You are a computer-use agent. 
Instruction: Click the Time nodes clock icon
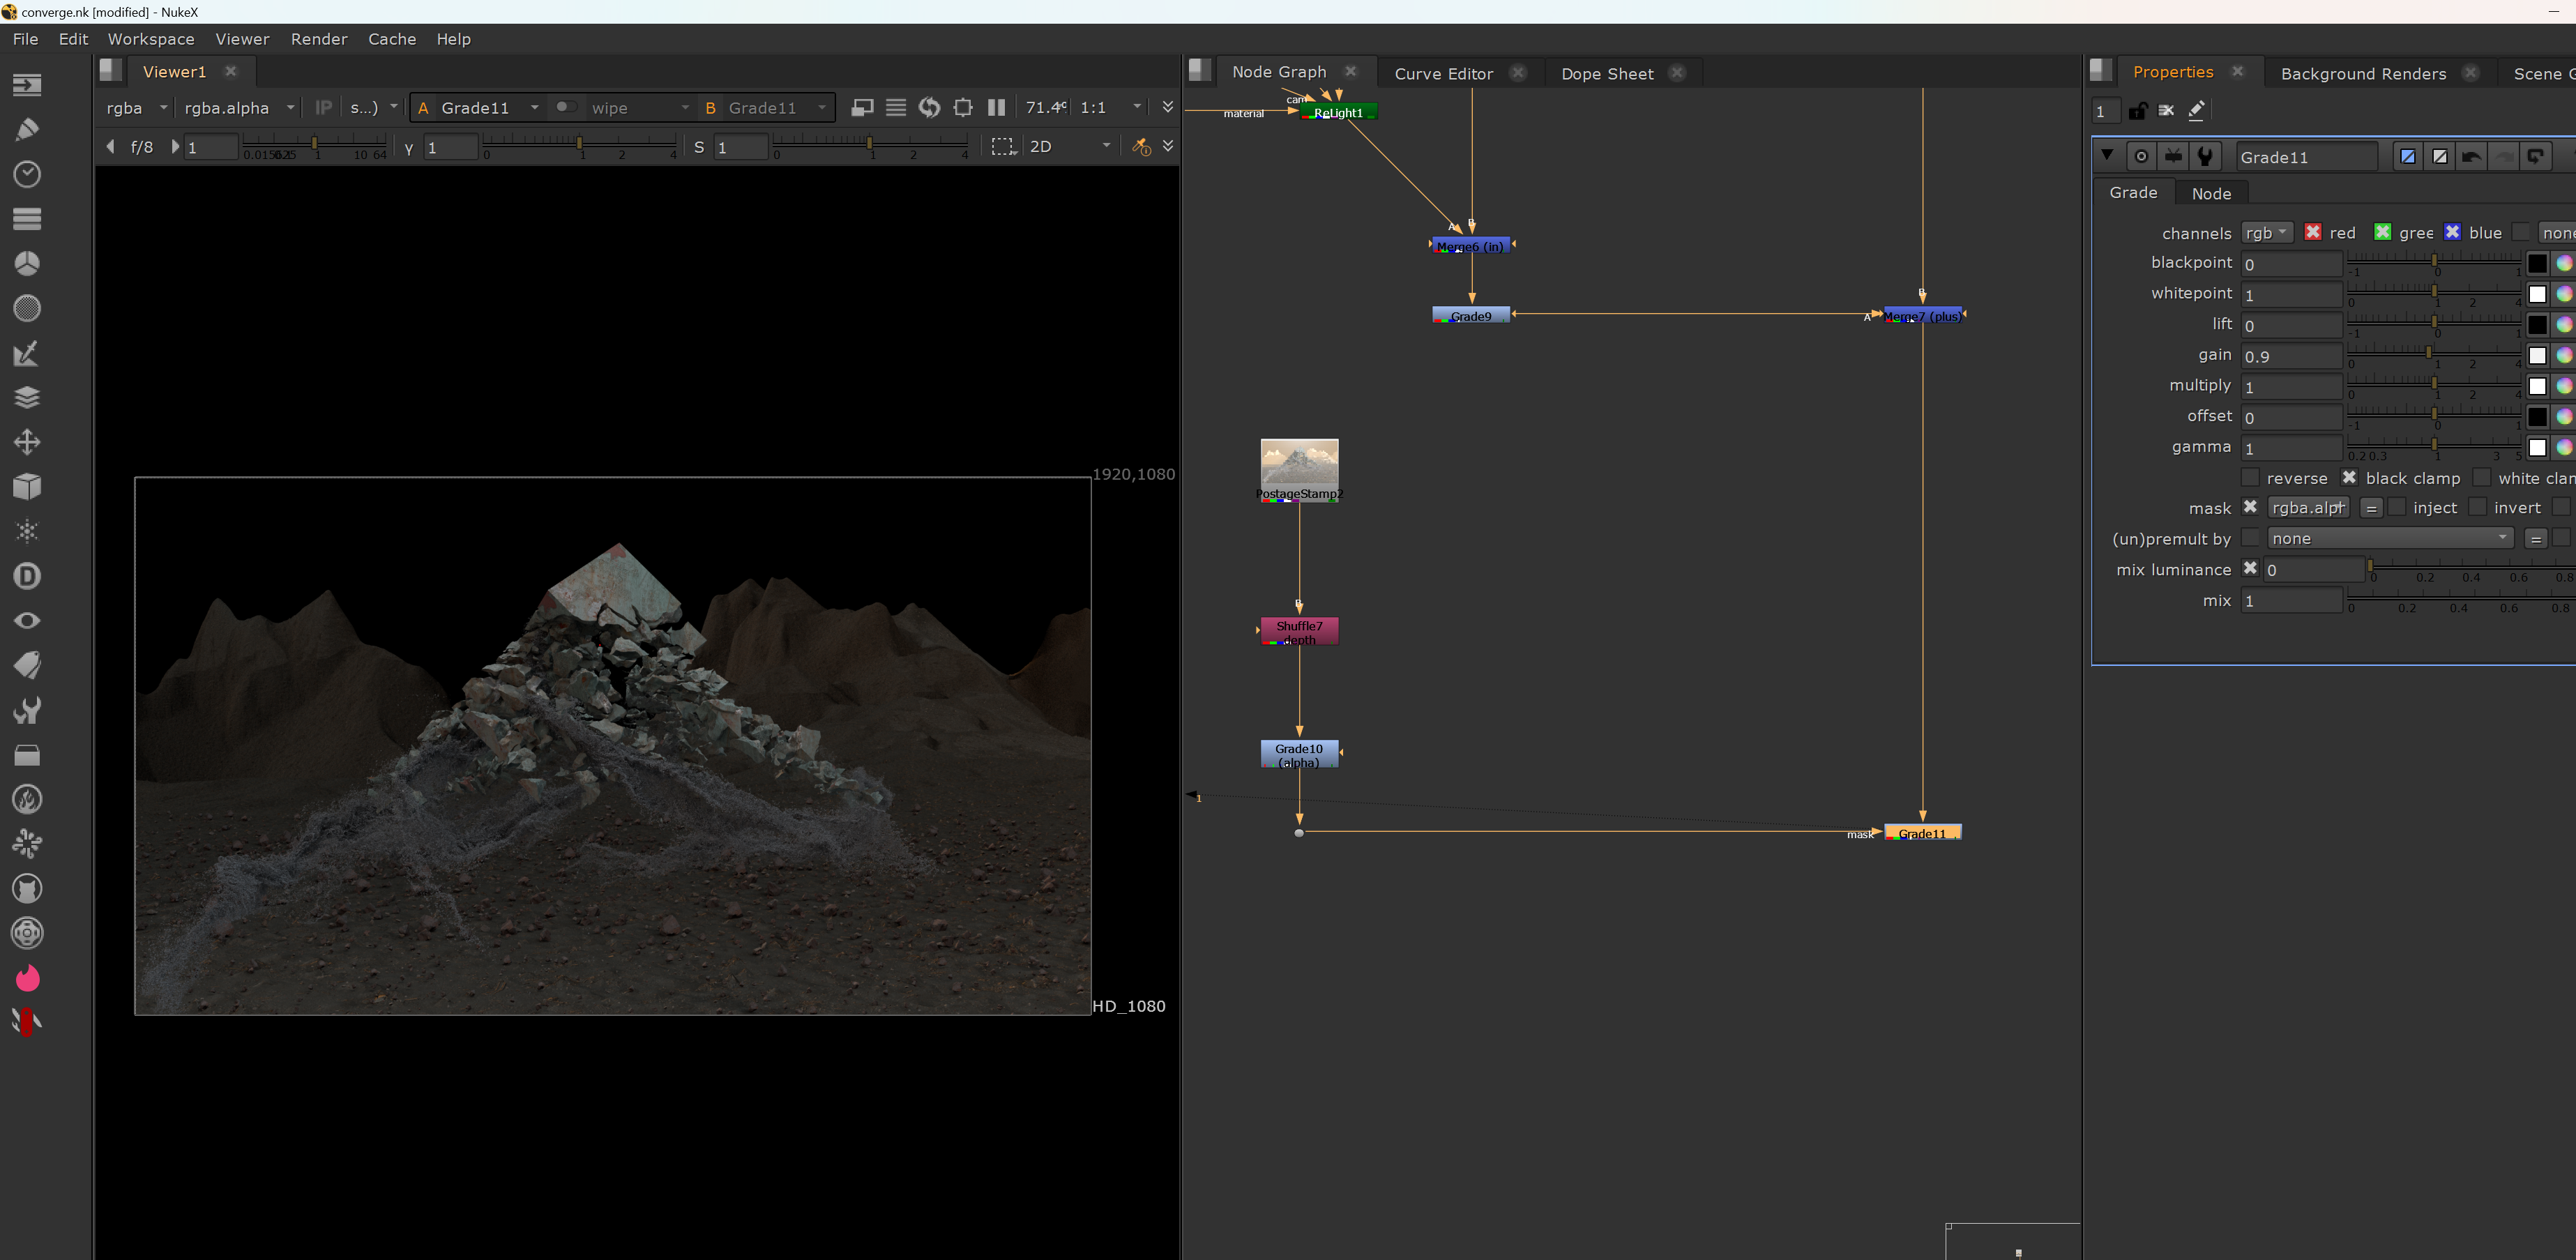(x=27, y=174)
